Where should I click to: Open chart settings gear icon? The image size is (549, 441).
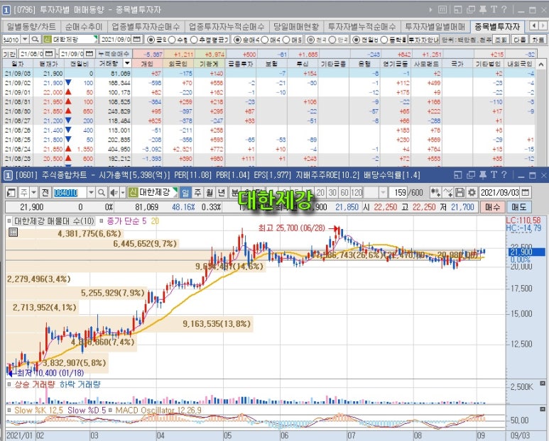472,192
